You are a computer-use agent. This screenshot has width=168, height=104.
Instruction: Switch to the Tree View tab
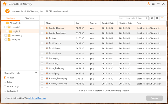(30, 18)
